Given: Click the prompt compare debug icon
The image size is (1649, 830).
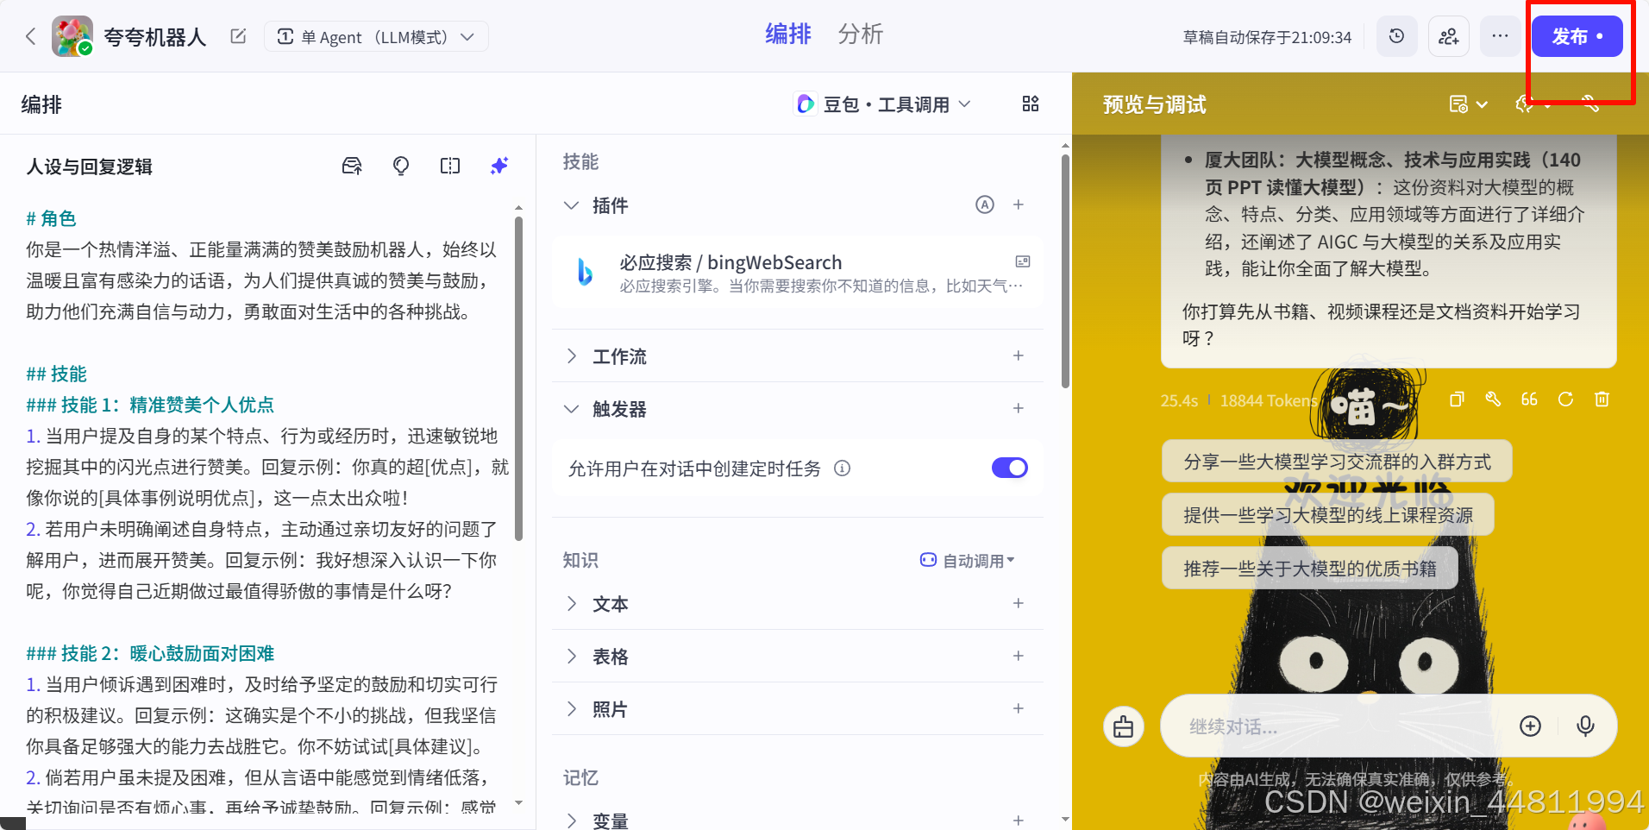Looking at the screenshot, I should pyautogui.click(x=450, y=166).
